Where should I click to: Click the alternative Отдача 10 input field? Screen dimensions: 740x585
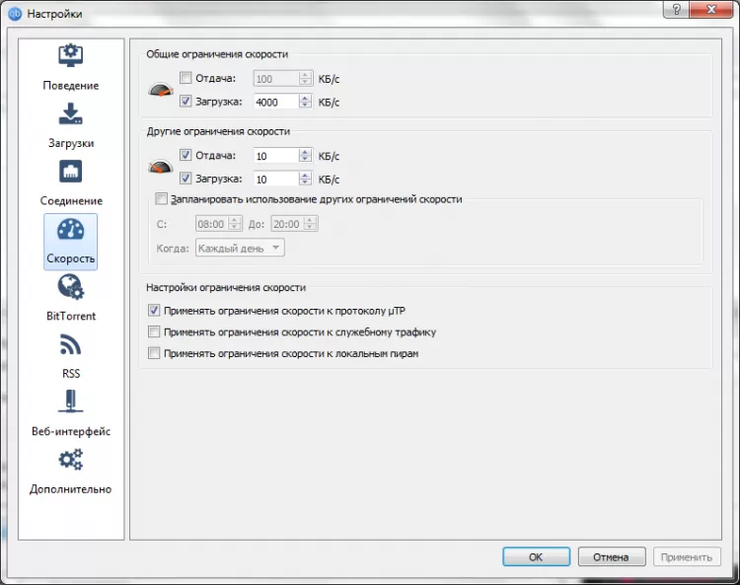[276, 156]
